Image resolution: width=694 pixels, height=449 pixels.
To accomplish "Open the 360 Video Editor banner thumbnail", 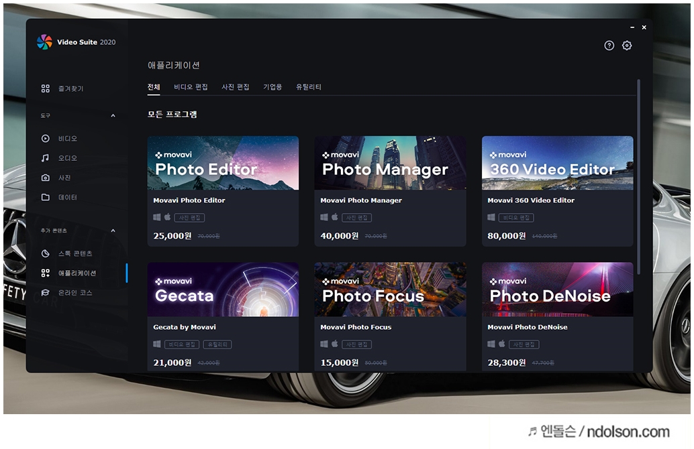I will coord(557,163).
